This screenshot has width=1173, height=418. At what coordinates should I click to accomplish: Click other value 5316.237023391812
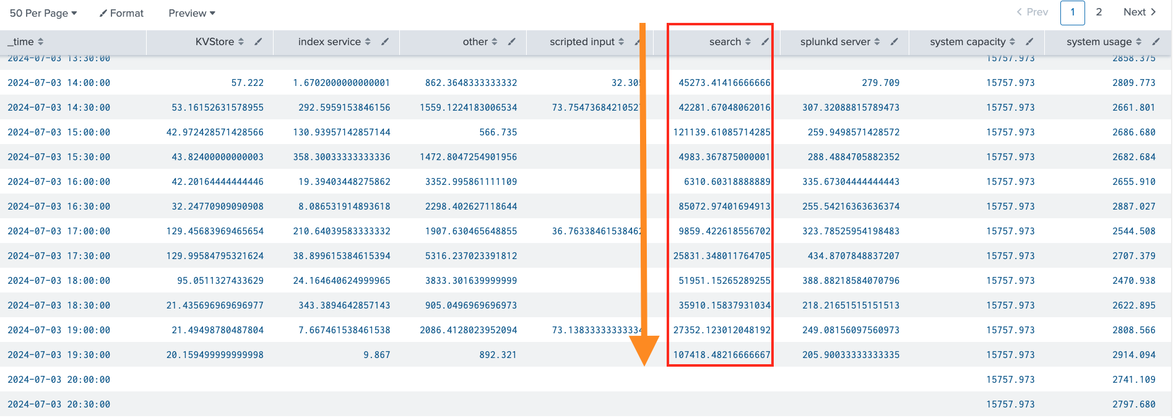[471, 256]
